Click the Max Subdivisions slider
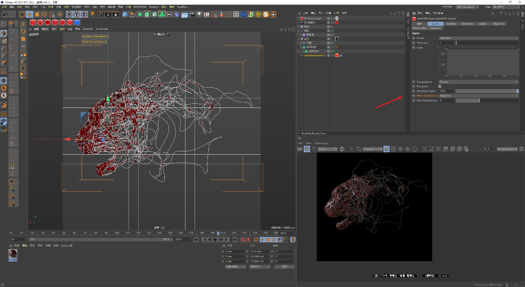This screenshot has height=287, width=525. pyautogui.click(x=486, y=100)
